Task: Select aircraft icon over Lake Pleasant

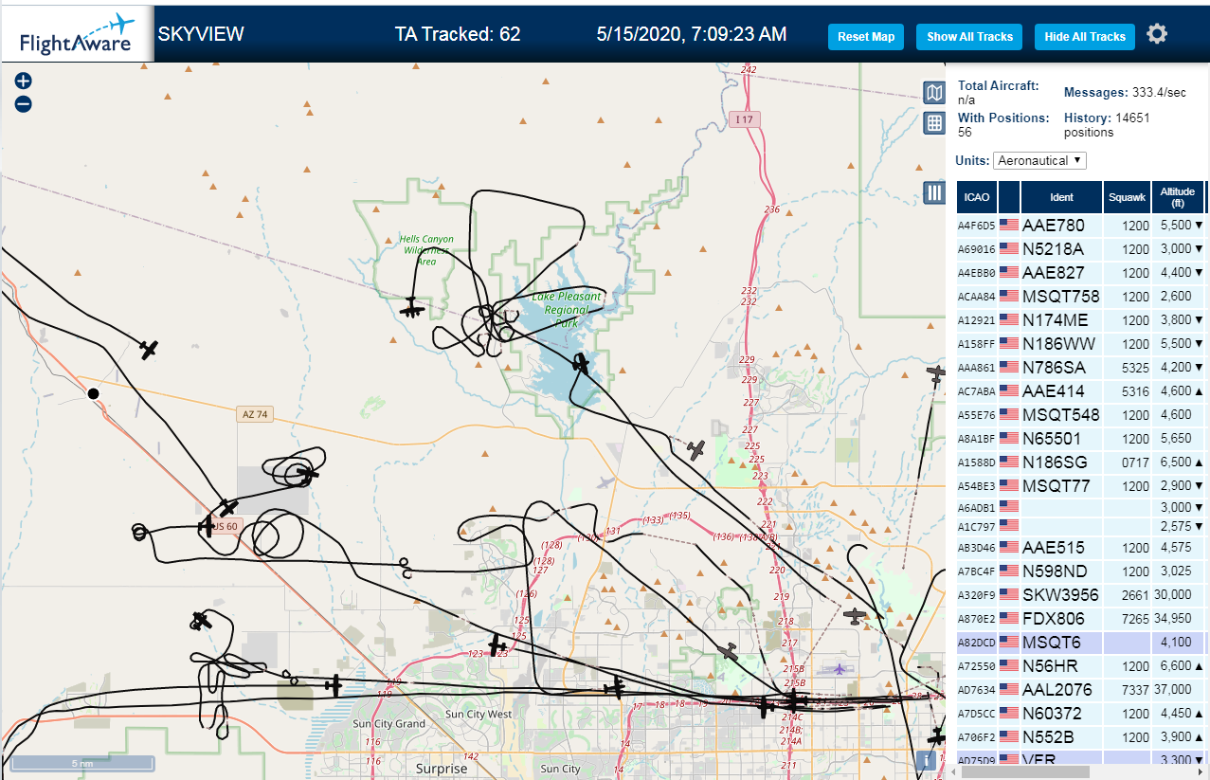Action: (x=581, y=364)
